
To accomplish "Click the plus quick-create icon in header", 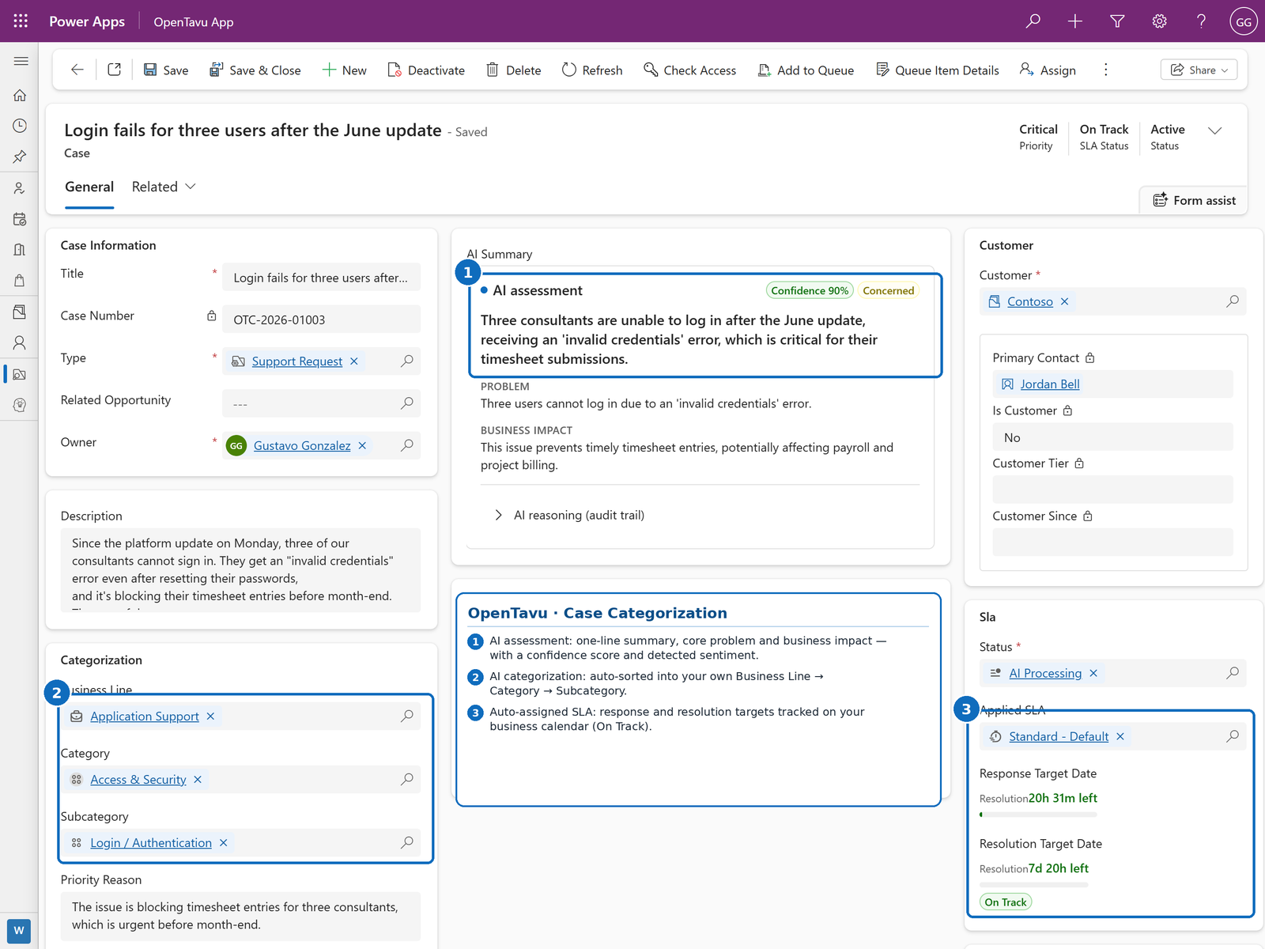I will click(x=1075, y=21).
